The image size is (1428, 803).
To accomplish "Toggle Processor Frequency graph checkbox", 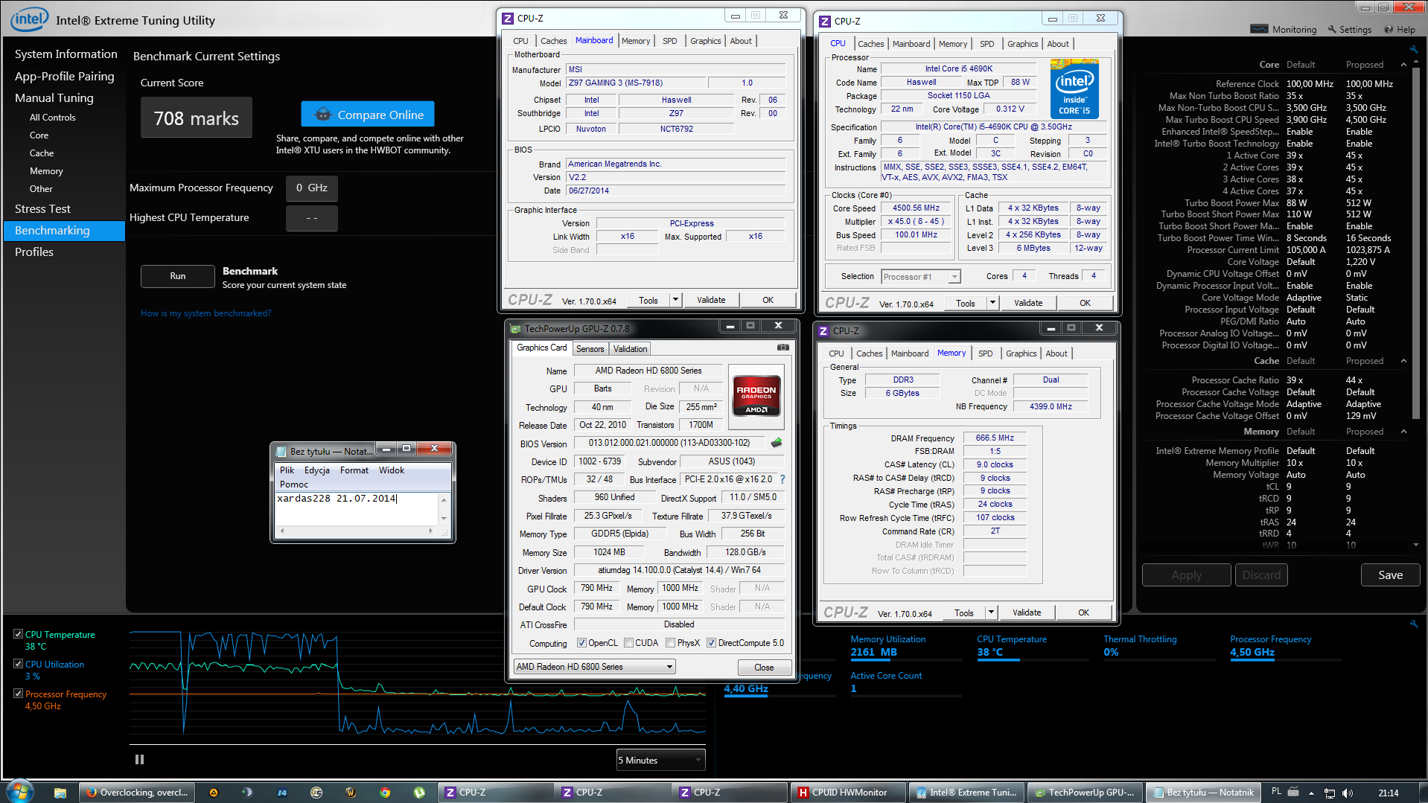I will coord(18,694).
